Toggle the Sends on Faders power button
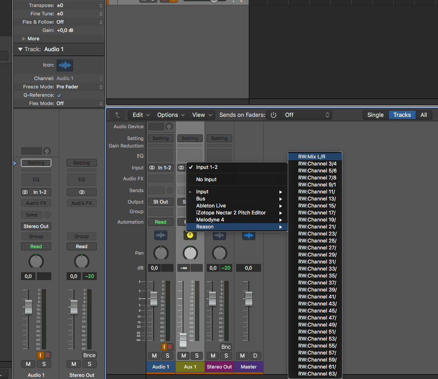 273,115
